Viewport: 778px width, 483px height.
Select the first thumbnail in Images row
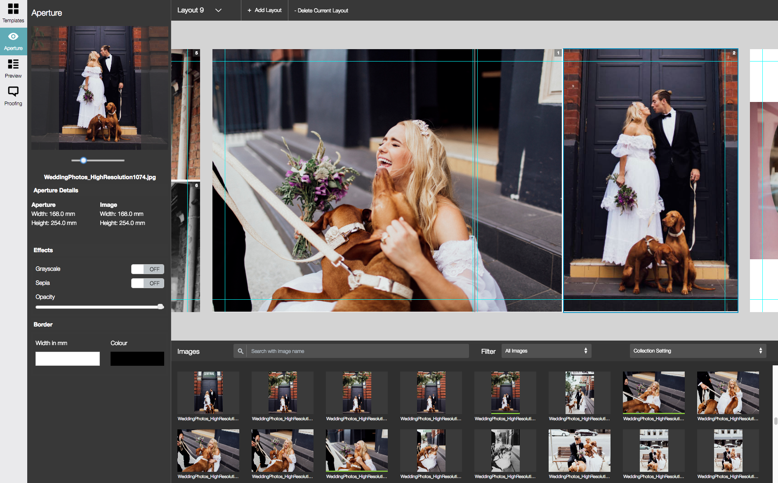(x=208, y=393)
